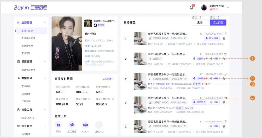Screen dimensions: 262x138
Task: Open the notification bell
Action: [x=191, y=8]
